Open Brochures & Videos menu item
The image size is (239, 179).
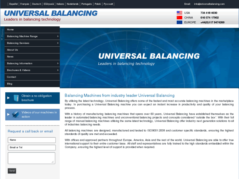32,70
